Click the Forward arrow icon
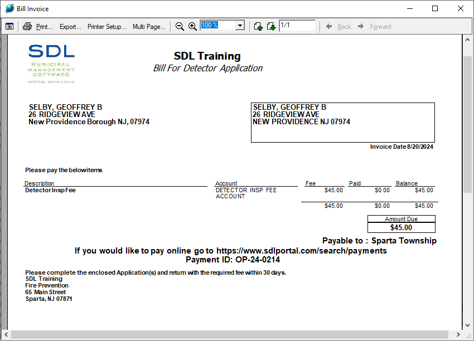Viewport: 474px width, 341px height. pyautogui.click(x=361, y=27)
